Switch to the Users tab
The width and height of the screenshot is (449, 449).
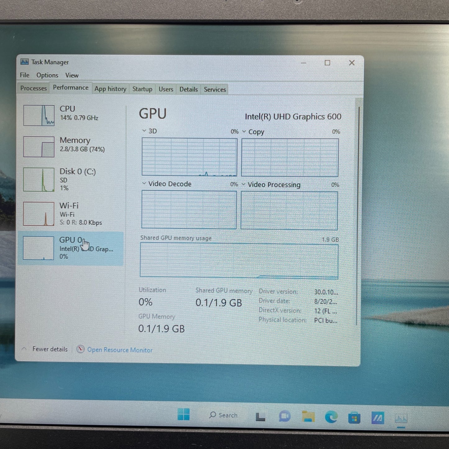tap(166, 89)
